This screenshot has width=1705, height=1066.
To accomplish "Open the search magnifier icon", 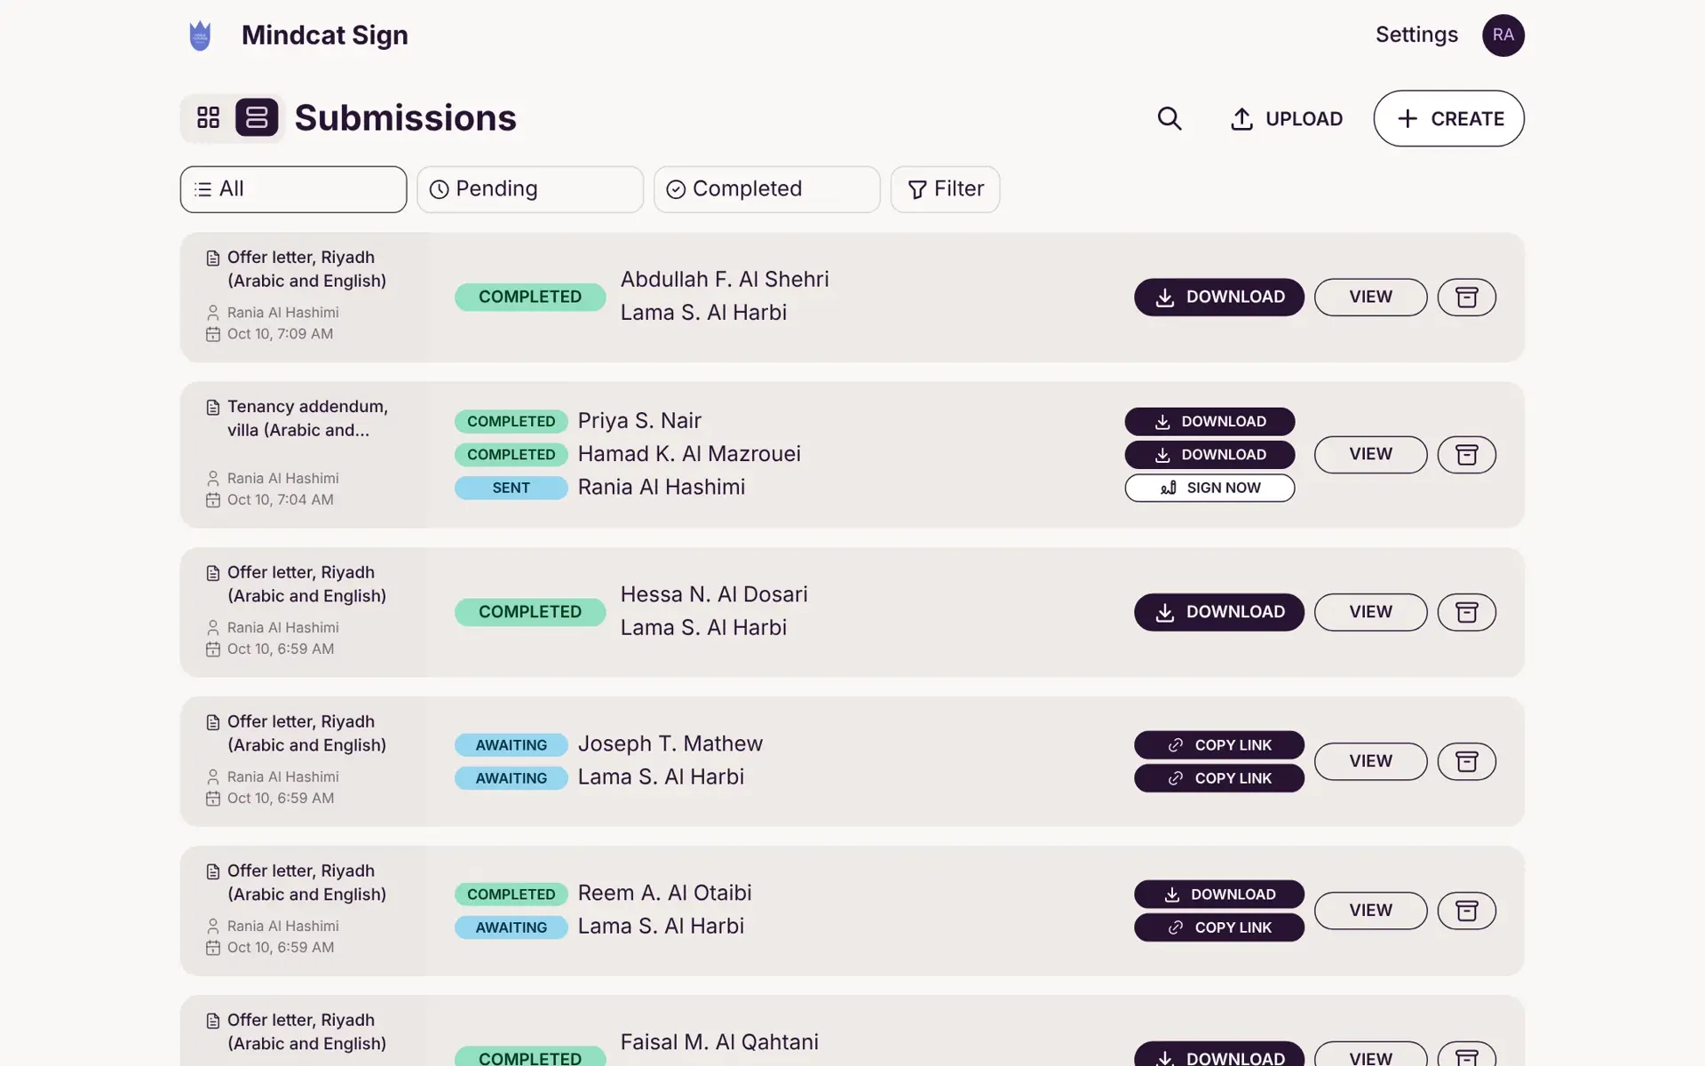I will coord(1170,118).
